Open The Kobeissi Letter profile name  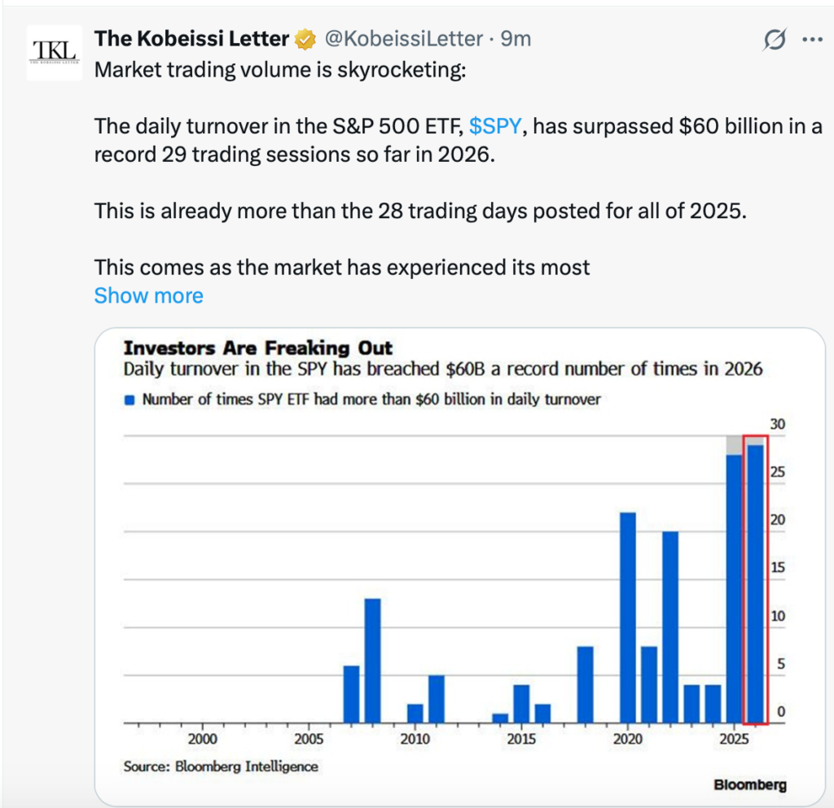click(x=192, y=39)
